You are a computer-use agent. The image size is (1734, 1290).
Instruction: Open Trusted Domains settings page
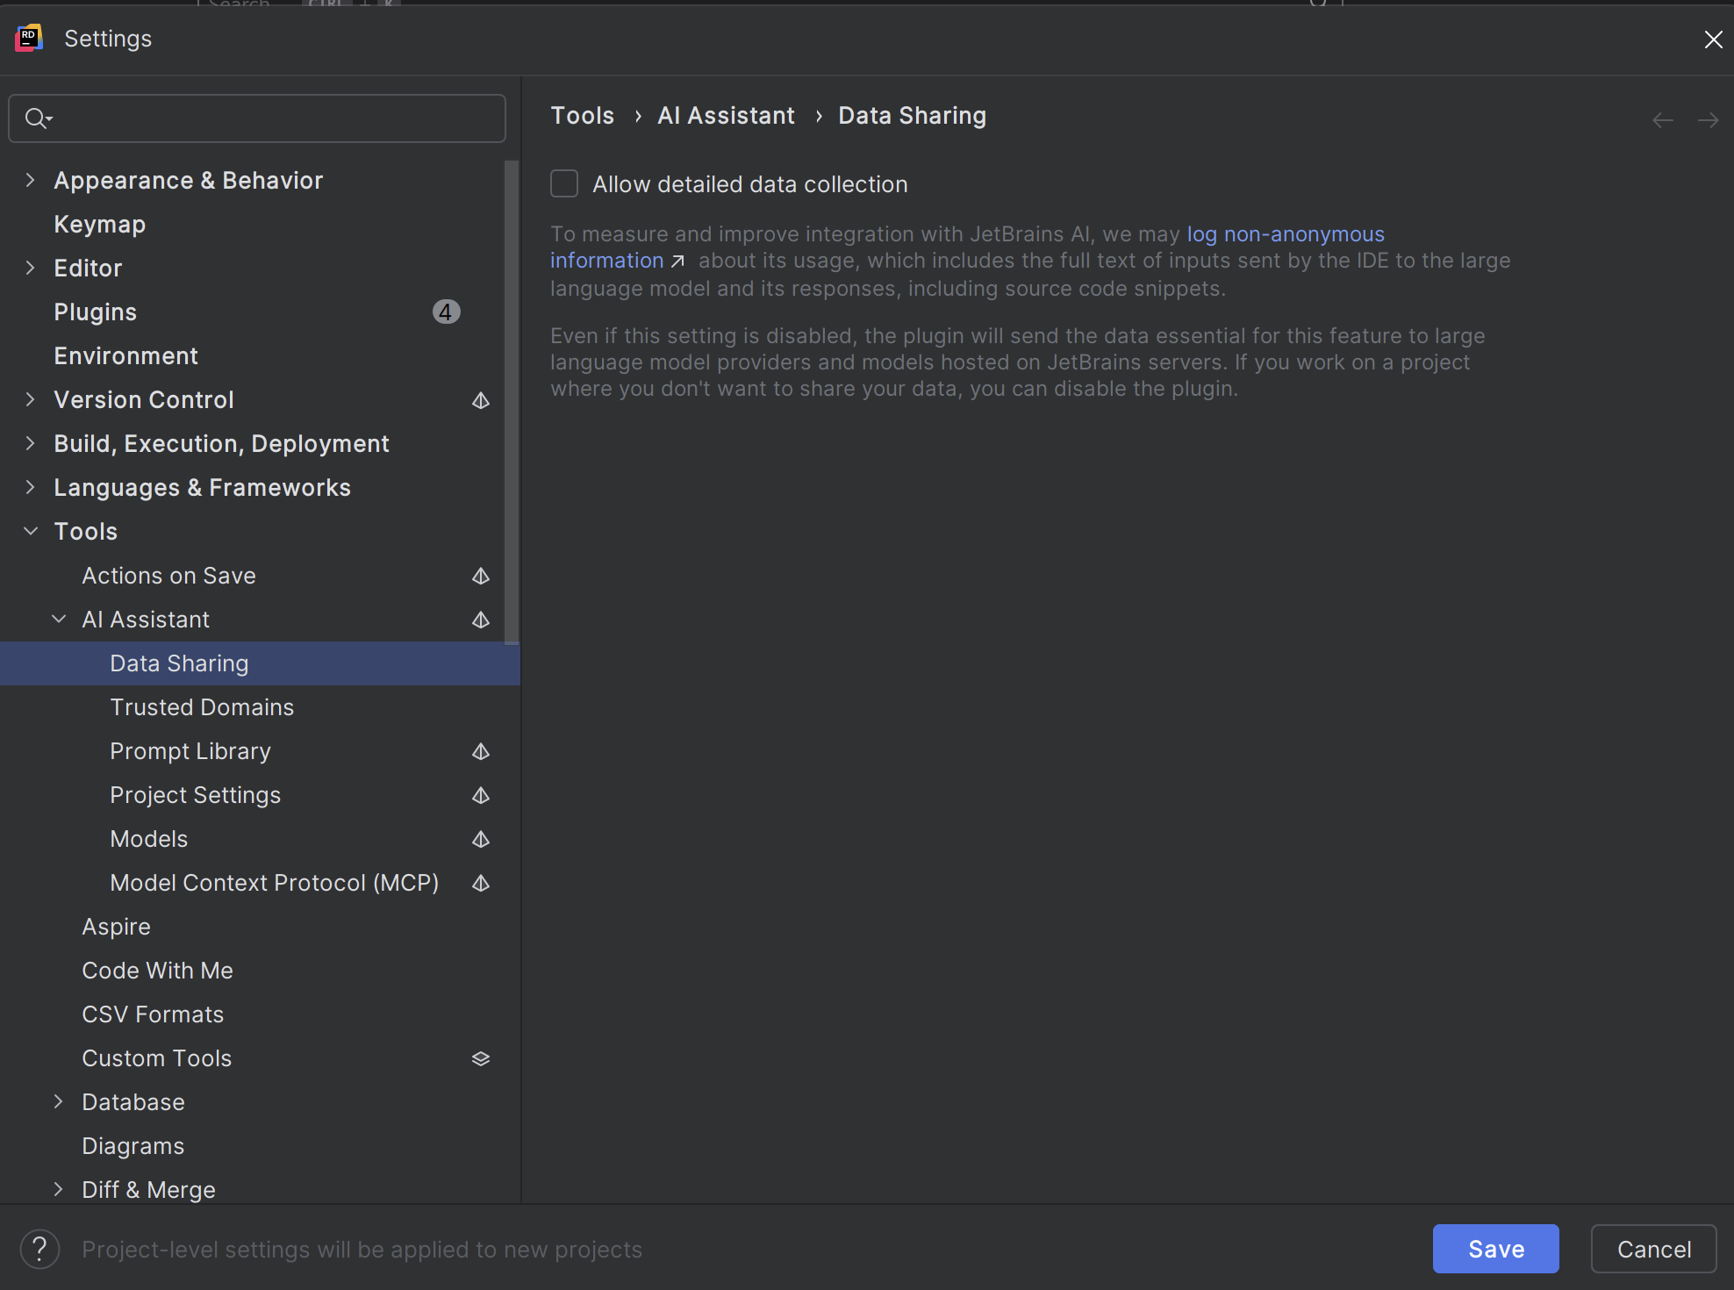(202, 707)
